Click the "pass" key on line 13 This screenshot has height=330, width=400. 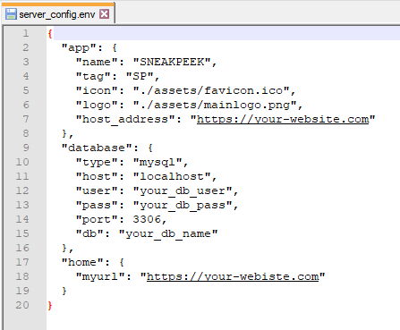coord(97,205)
